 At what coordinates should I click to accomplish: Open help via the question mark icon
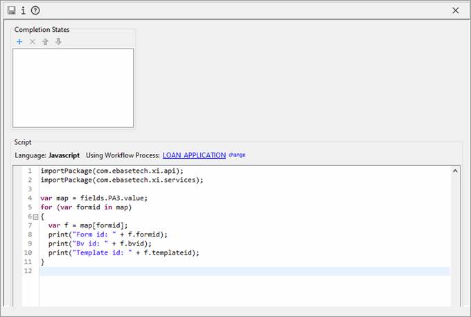coord(35,10)
